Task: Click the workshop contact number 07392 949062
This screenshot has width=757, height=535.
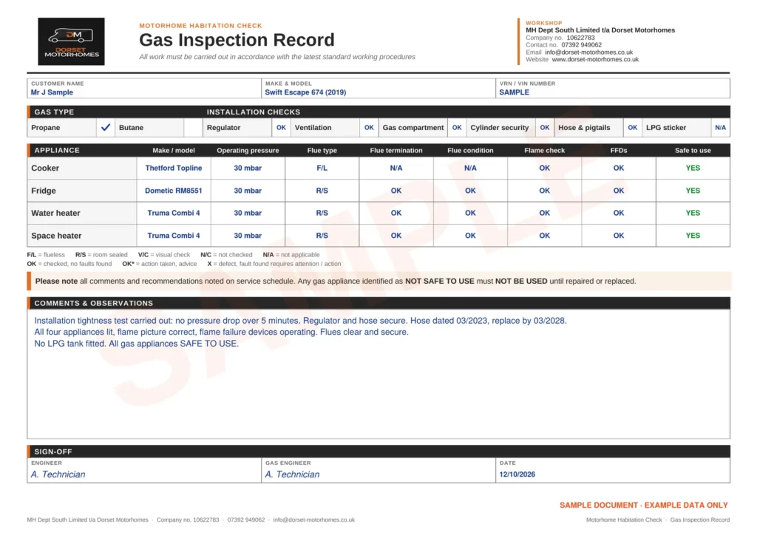Action: tap(581, 45)
